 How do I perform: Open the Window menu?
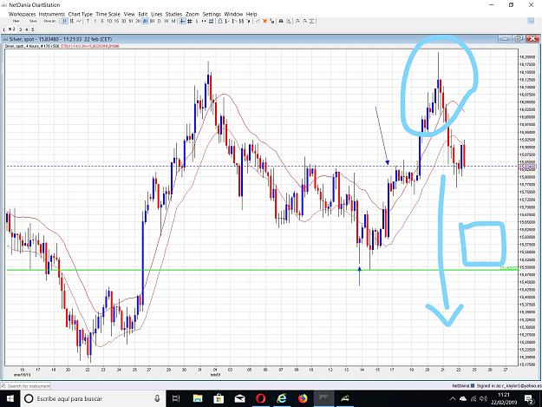[233, 14]
